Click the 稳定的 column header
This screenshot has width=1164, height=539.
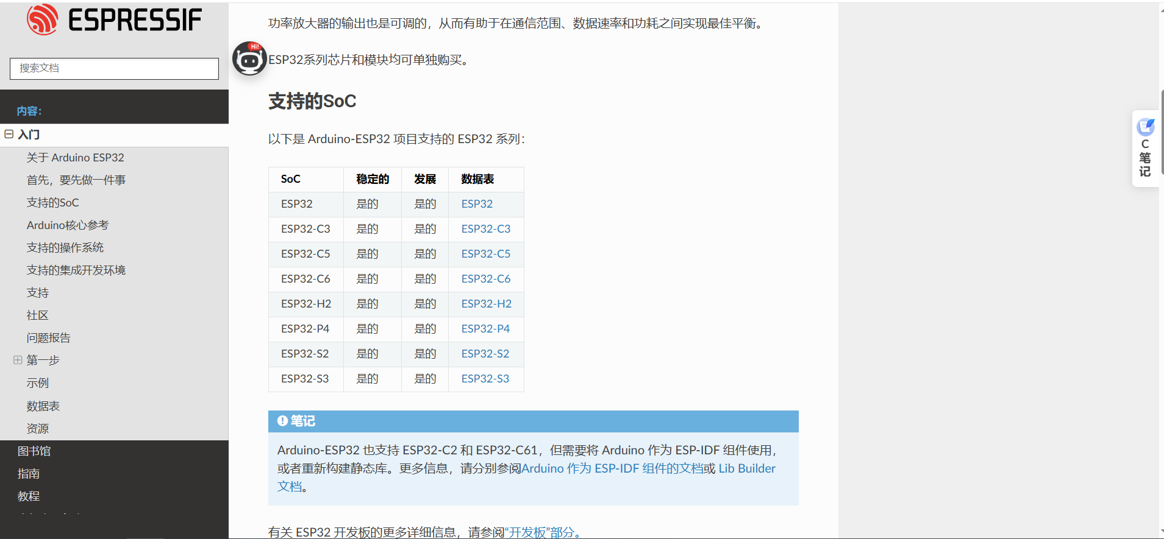373,179
